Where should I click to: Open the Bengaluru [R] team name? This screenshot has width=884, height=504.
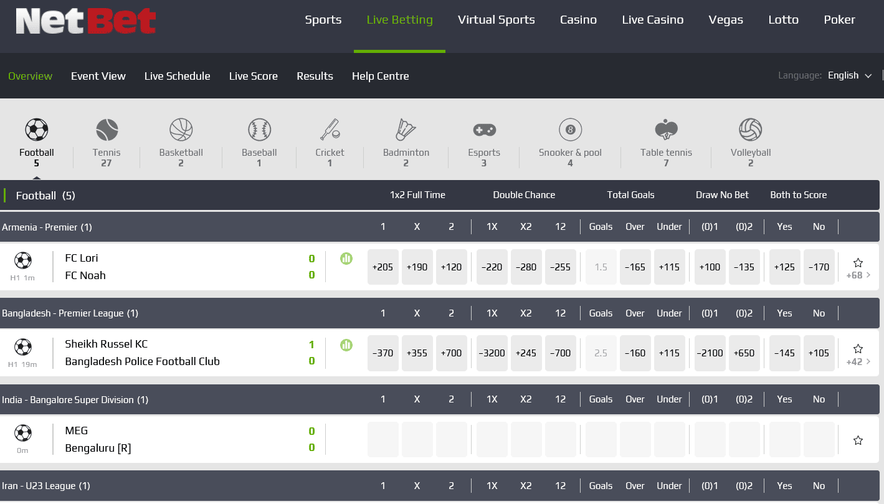98,448
